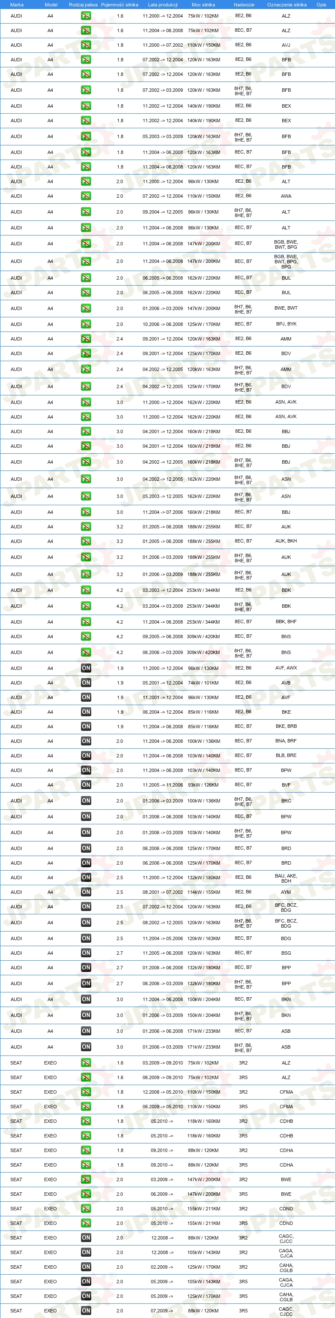The height and width of the screenshot is (1318, 335).
Task: Select the 'BRC' engine code cell
Action: [286, 801]
